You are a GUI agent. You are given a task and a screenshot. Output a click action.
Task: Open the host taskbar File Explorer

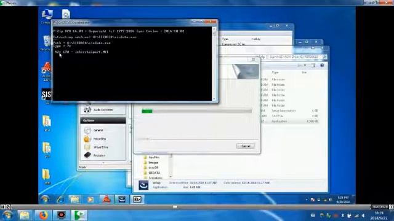tap(25, 215)
